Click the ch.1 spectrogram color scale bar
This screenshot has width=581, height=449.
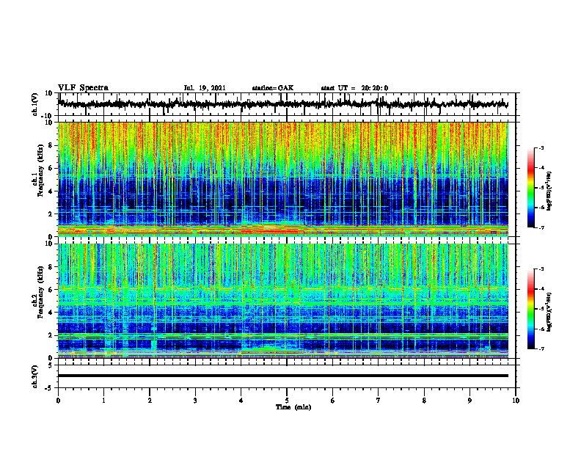pyautogui.click(x=531, y=188)
